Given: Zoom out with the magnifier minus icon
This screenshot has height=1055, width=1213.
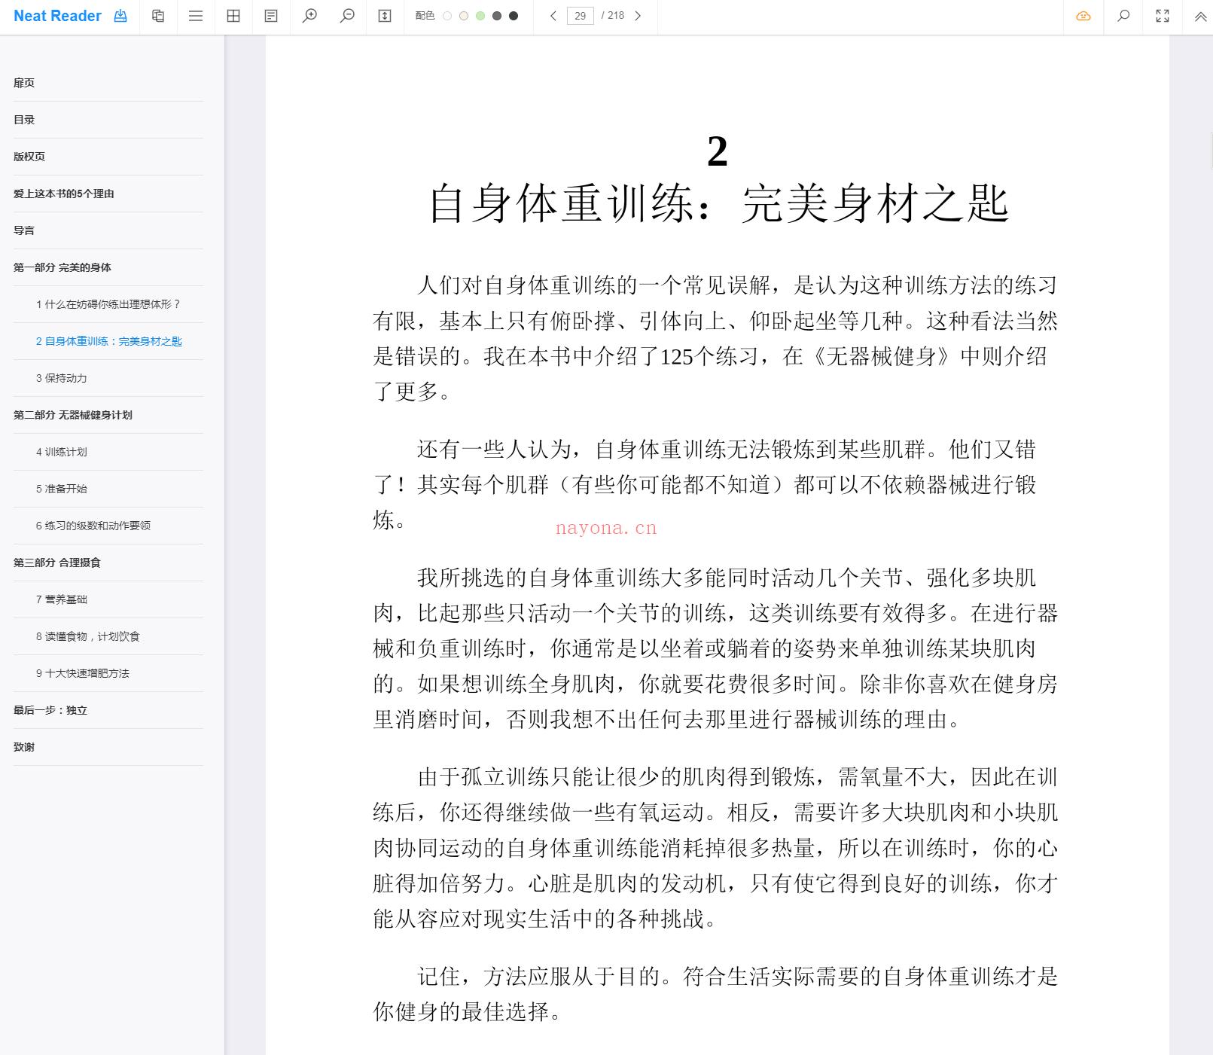Looking at the screenshot, I should (x=347, y=16).
